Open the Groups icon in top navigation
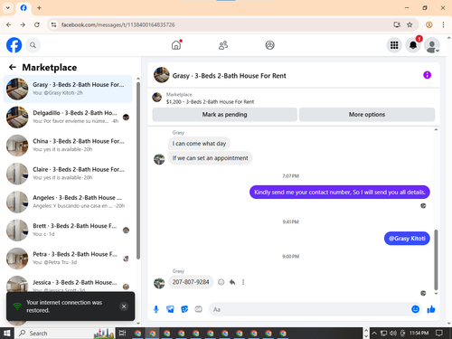 click(x=269, y=45)
